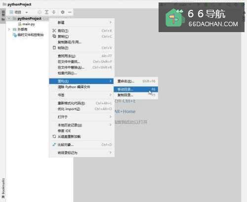Select Scratches and Consoles tree node

click(28, 35)
